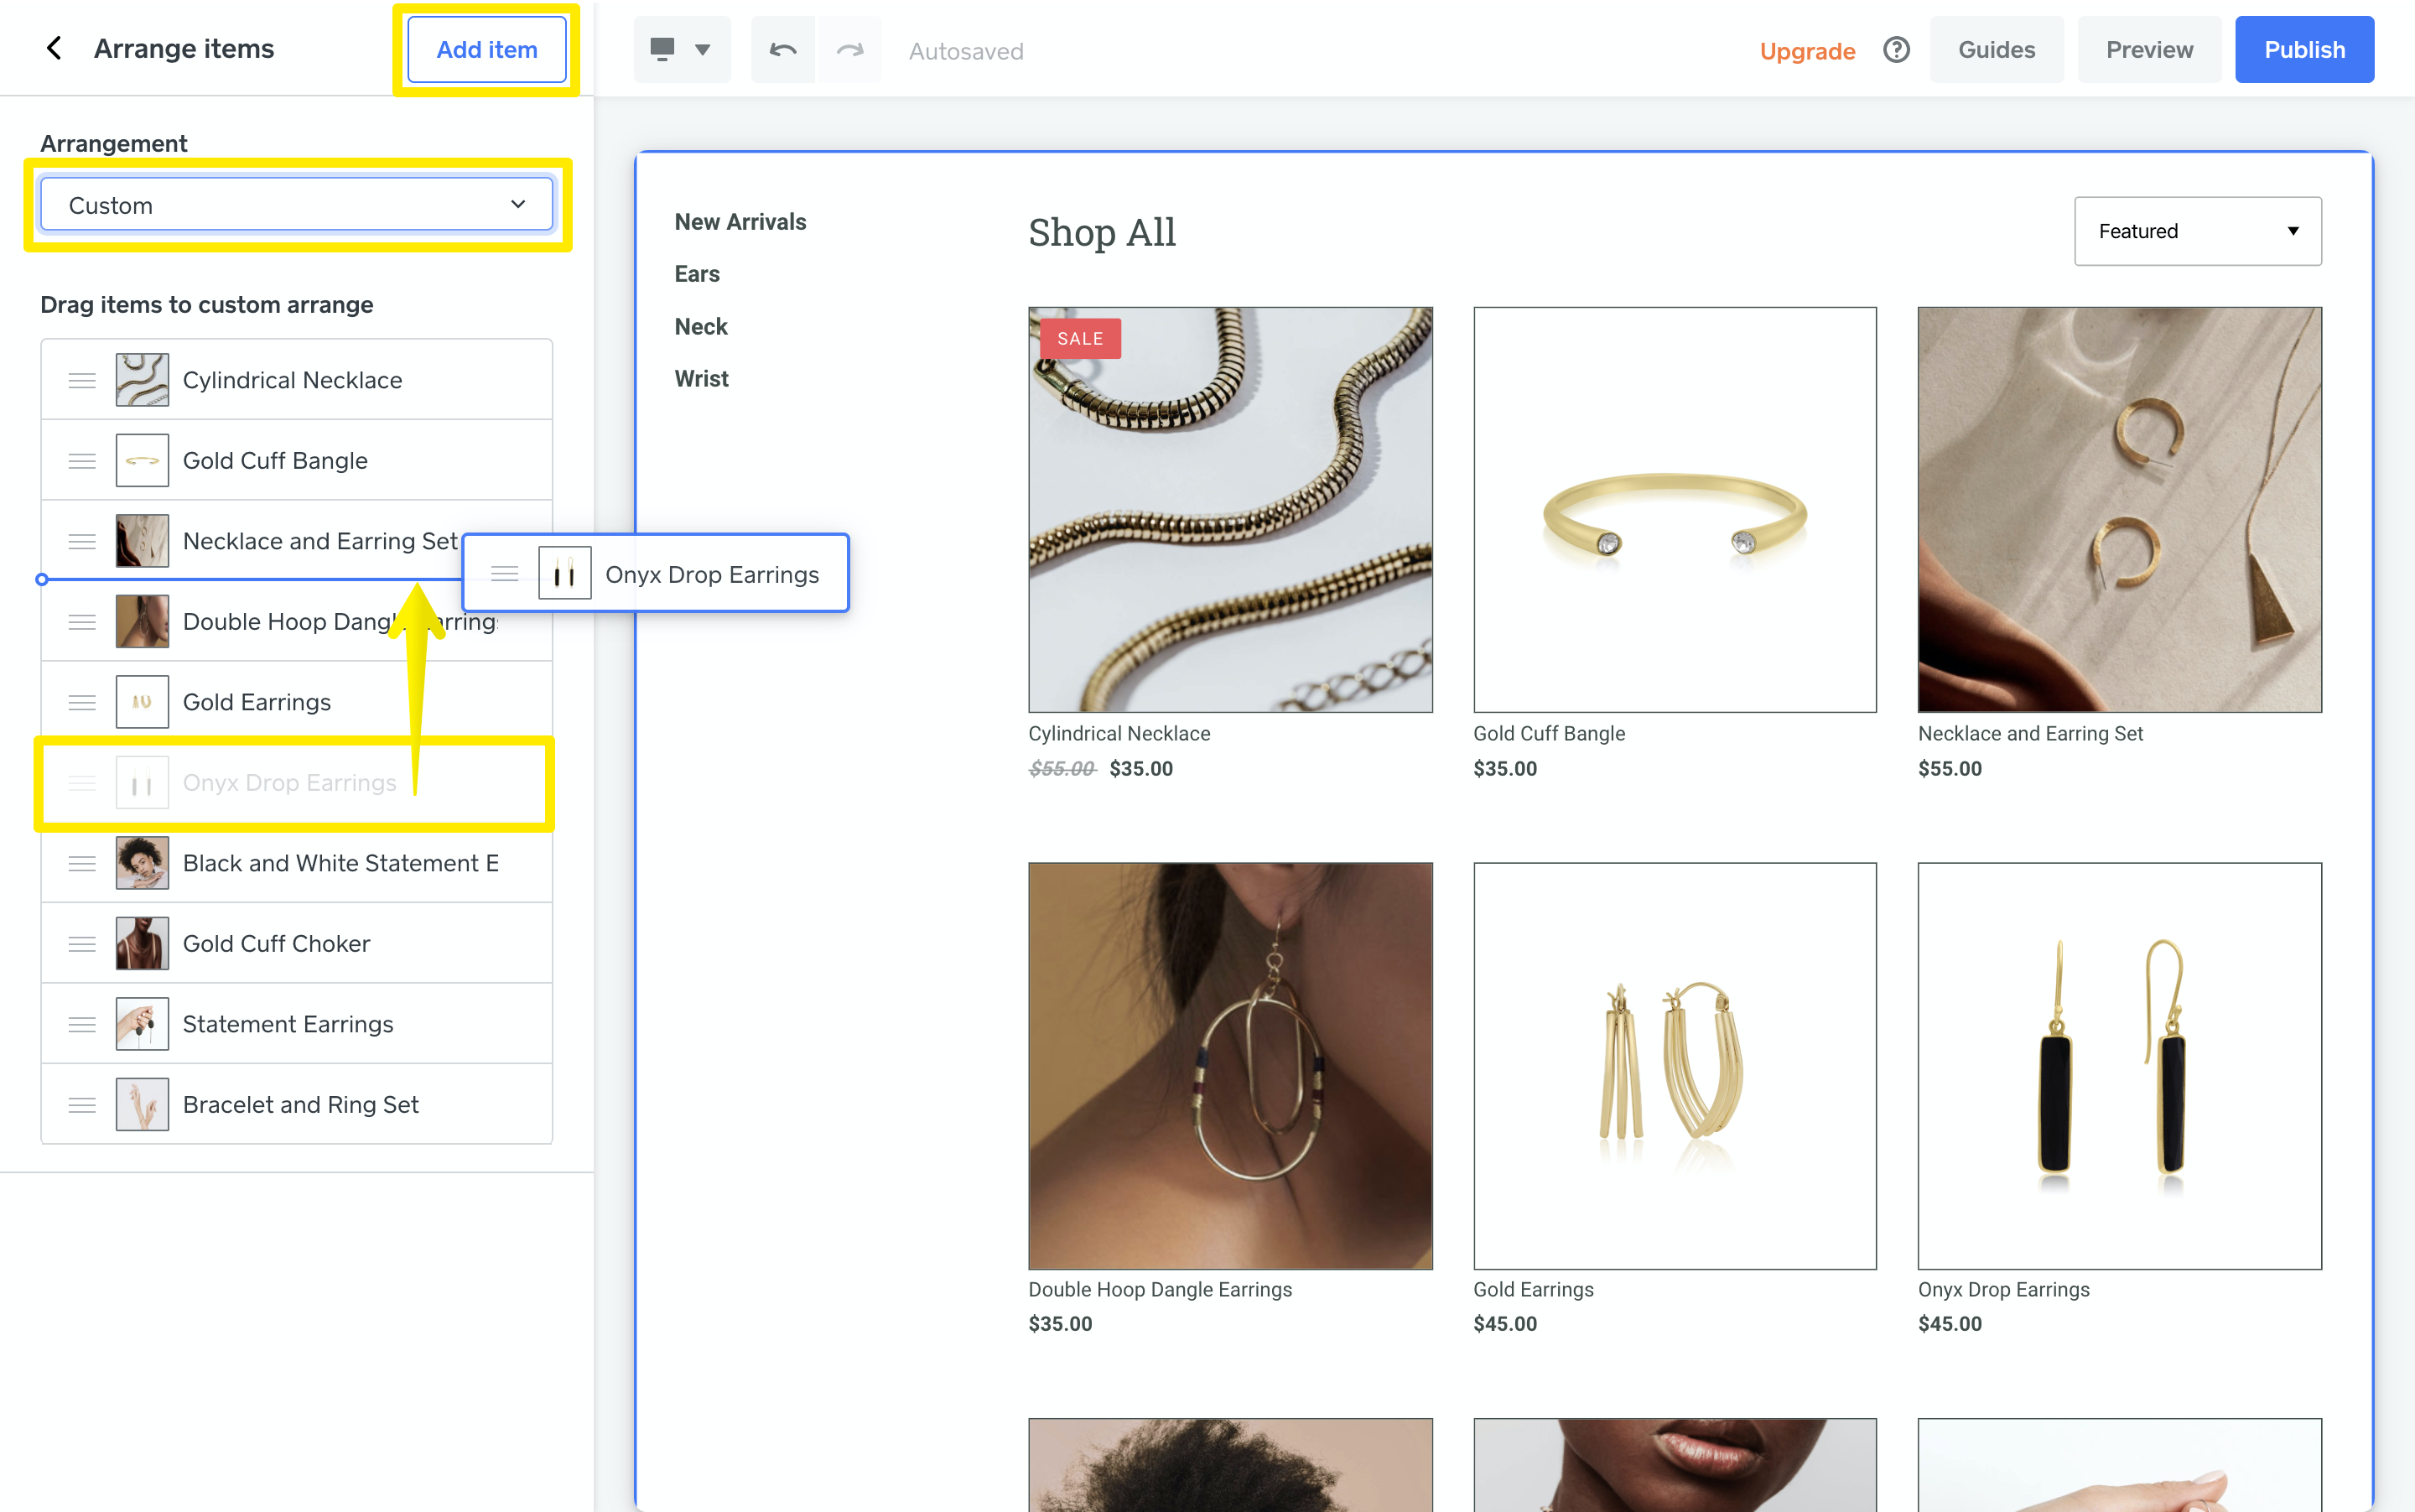Click Onyx Drop Earrings product title in preview

click(x=2003, y=1289)
